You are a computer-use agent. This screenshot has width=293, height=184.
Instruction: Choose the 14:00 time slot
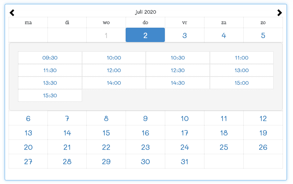pos(114,83)
